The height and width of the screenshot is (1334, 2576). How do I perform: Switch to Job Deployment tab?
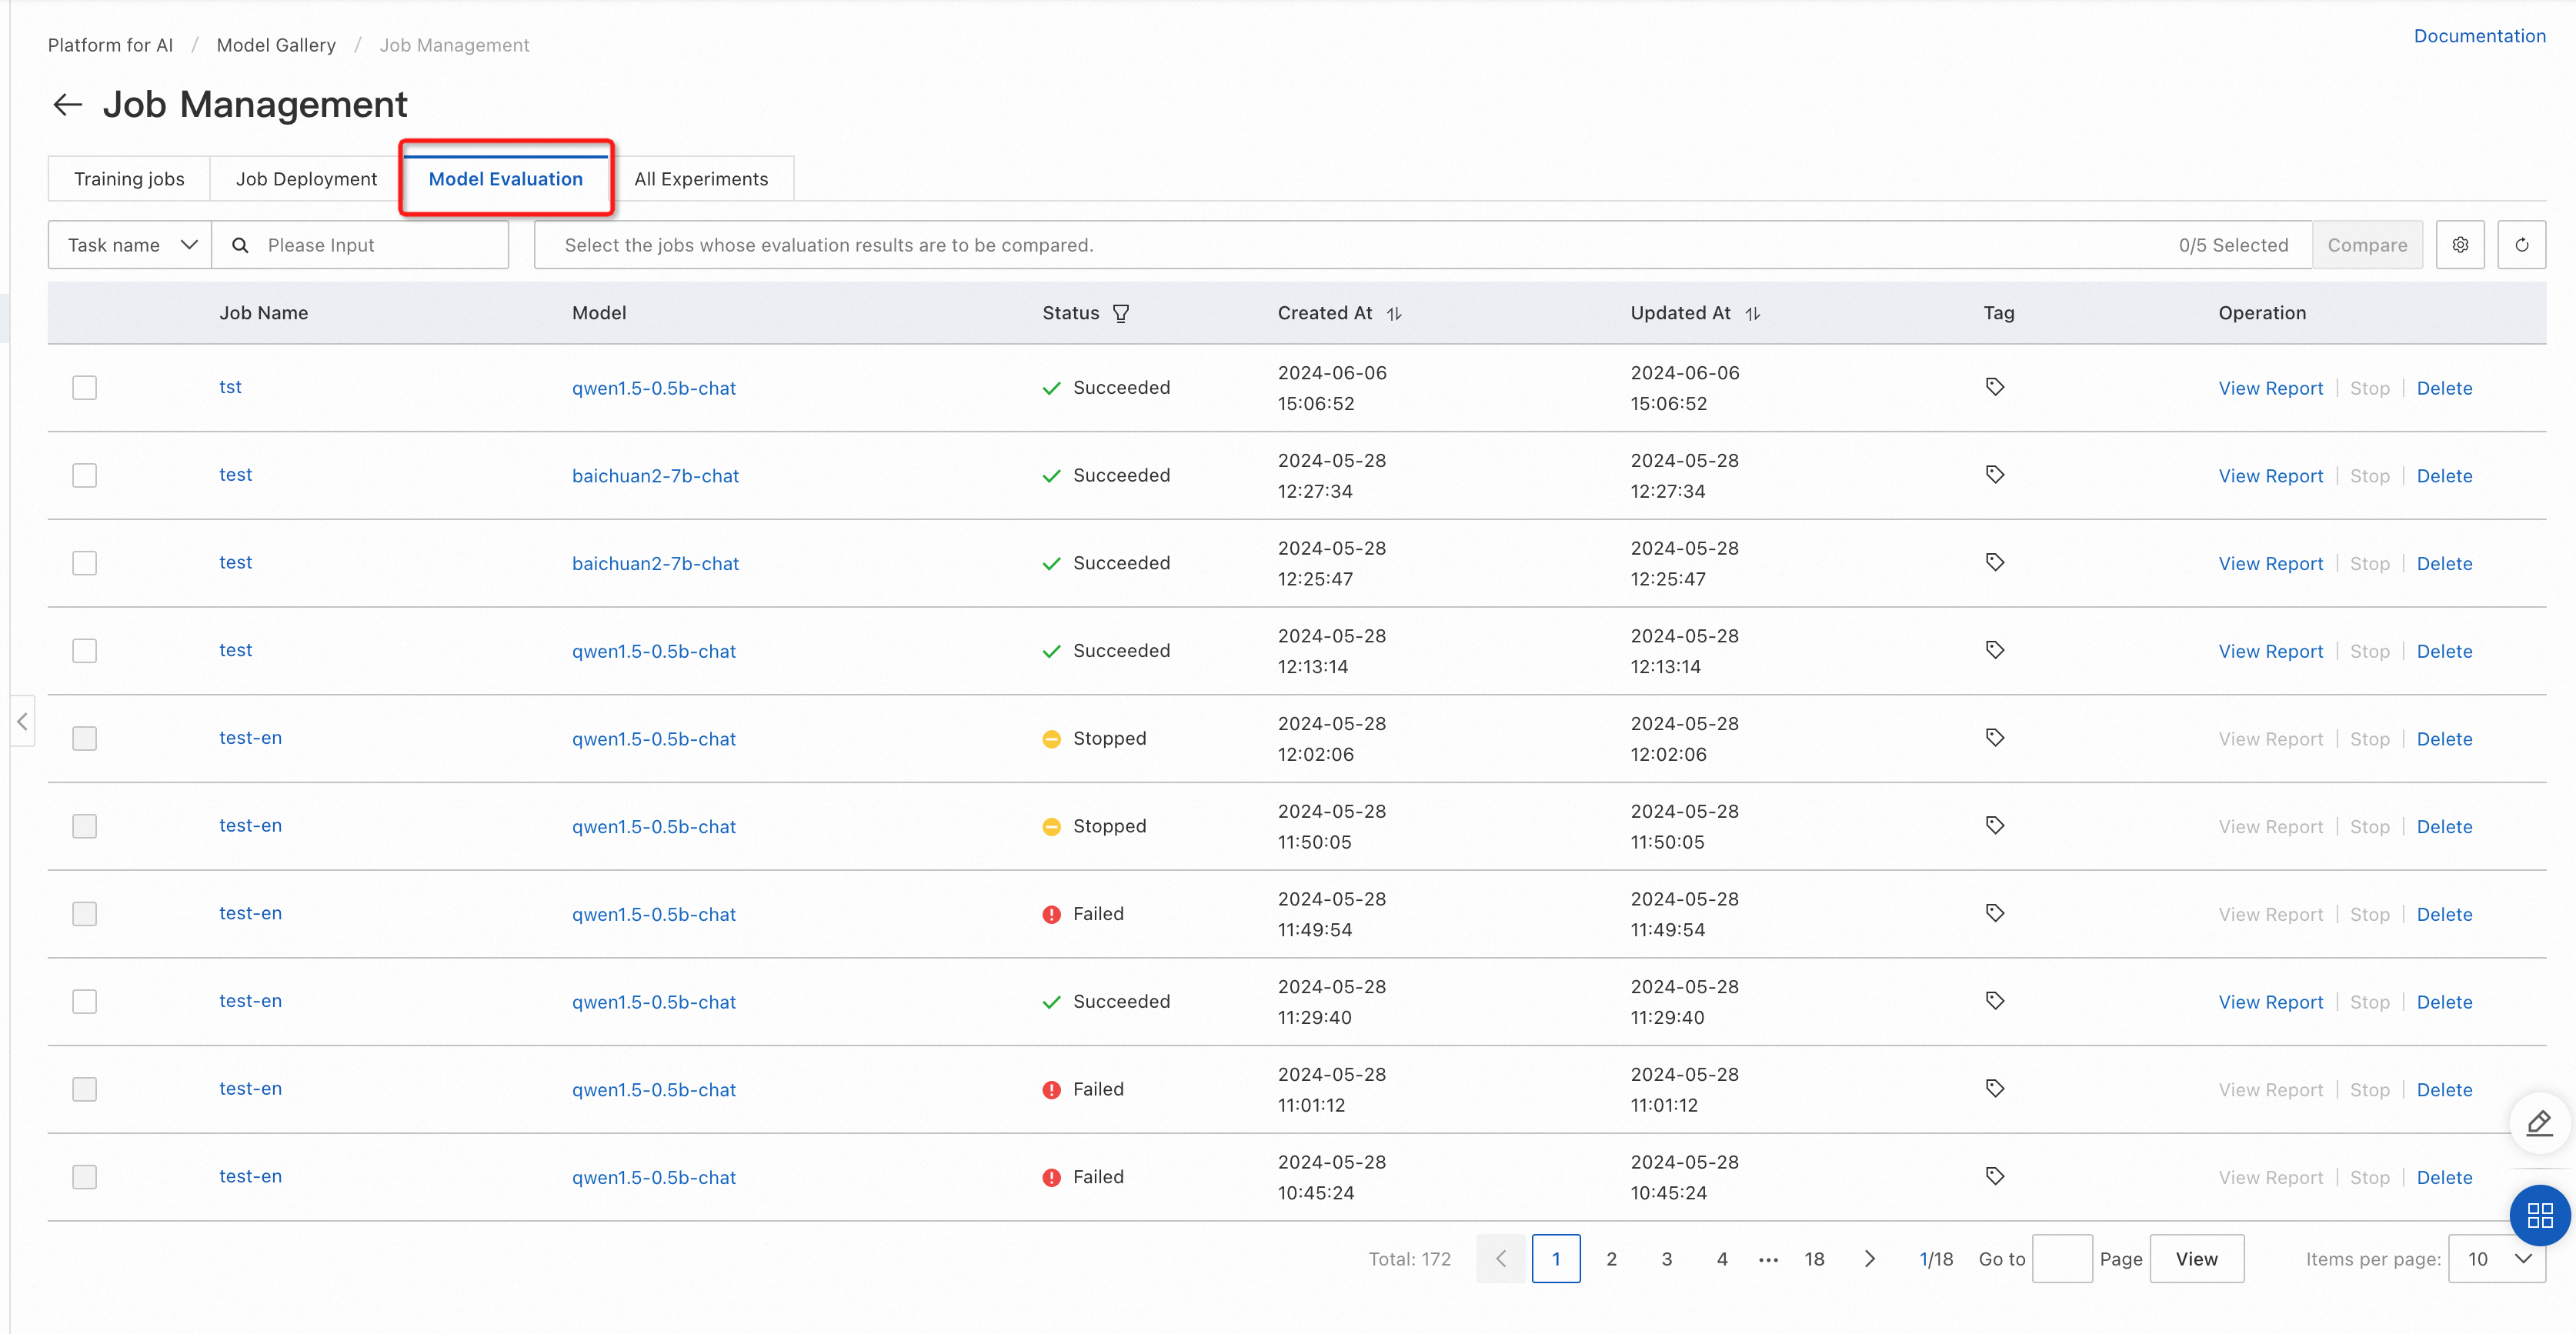click(x=306, y=179)
